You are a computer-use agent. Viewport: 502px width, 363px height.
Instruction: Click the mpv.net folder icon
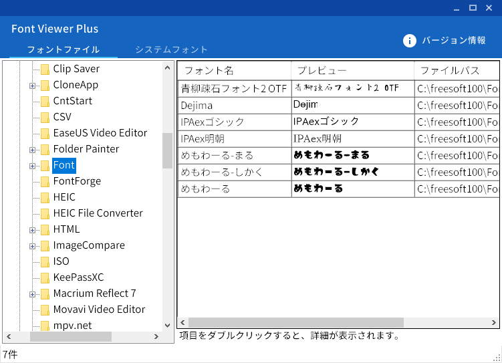(x=45, y=326)
